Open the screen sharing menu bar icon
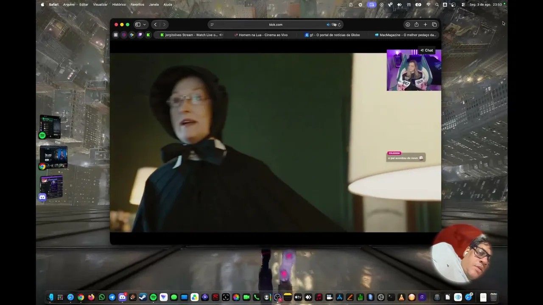 tap(372, 5)
